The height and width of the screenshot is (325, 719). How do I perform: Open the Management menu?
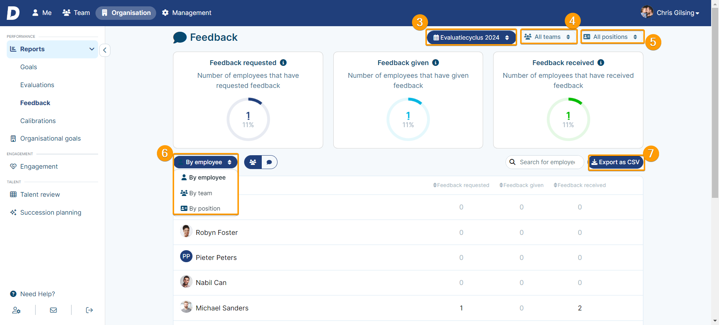pyautogui.click(x=186, y=13)
